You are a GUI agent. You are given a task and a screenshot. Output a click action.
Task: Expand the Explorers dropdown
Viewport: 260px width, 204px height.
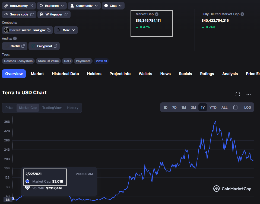tap(52, 6)
